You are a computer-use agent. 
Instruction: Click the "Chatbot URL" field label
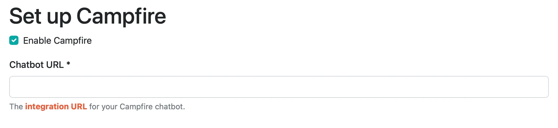click(37, 65)
